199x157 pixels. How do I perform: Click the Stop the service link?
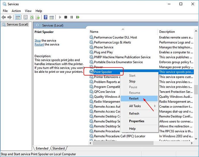(x=38, y=40)
